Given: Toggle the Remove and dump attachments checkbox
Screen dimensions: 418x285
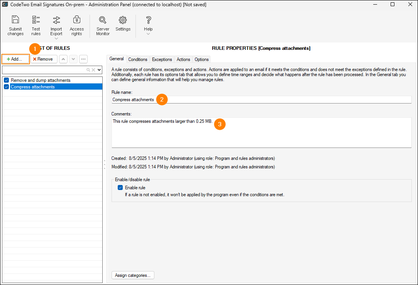Looking at the screenshot, I should pos(6,80).
